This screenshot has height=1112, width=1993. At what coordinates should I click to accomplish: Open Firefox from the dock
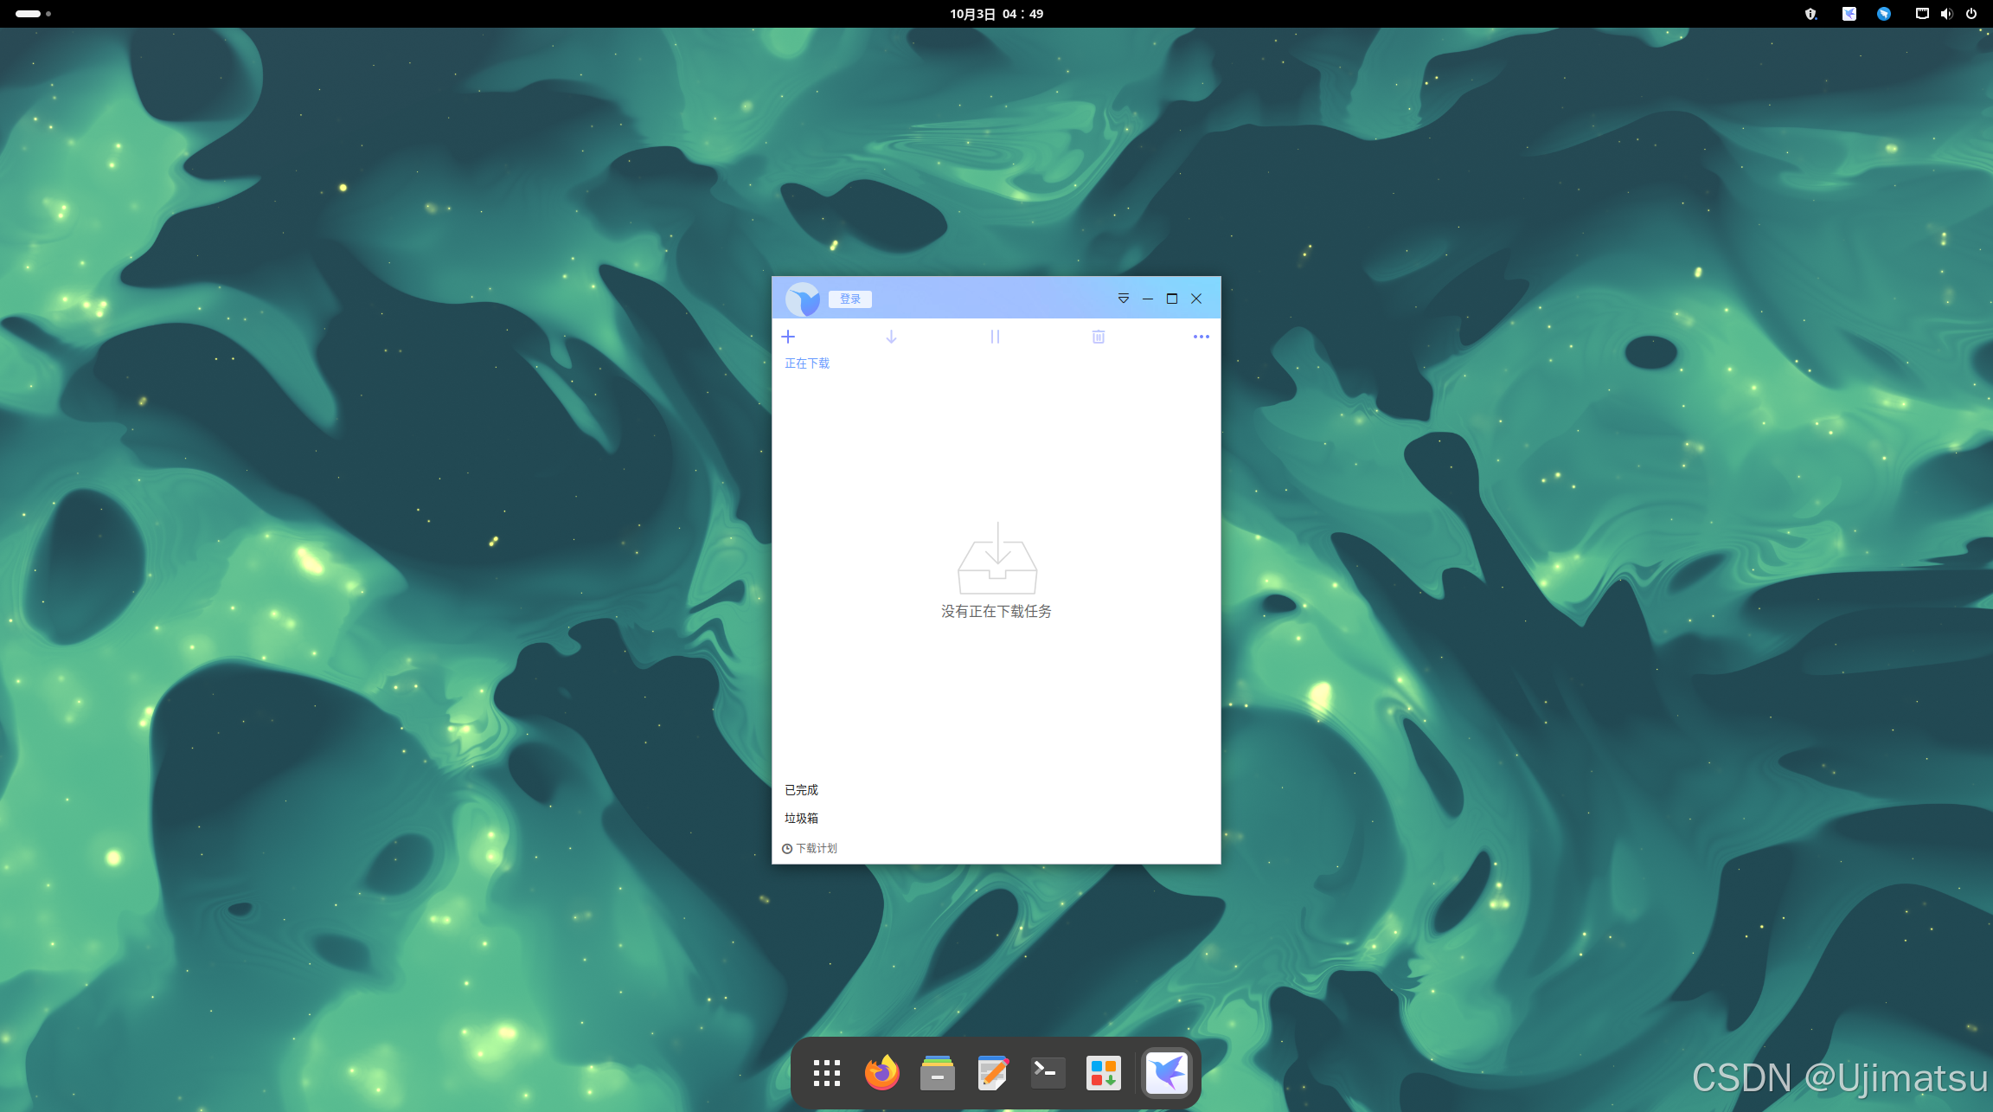(x=881, y=1073)
